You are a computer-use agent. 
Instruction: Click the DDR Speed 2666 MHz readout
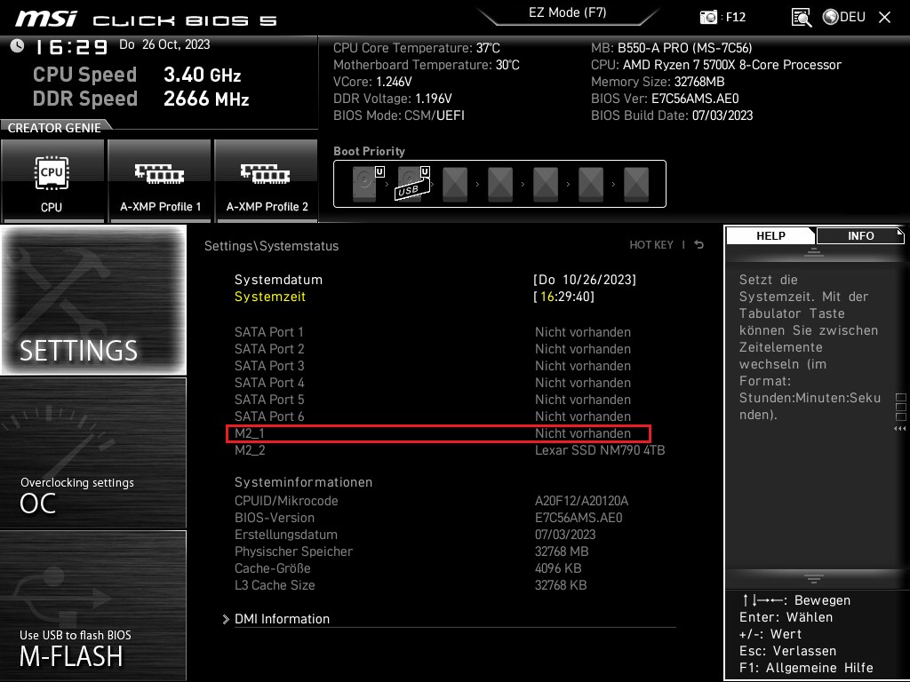click(x=141, y=99)
